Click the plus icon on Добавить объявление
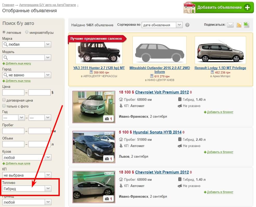This screenshot has width=256, height=207. (247, 7)
